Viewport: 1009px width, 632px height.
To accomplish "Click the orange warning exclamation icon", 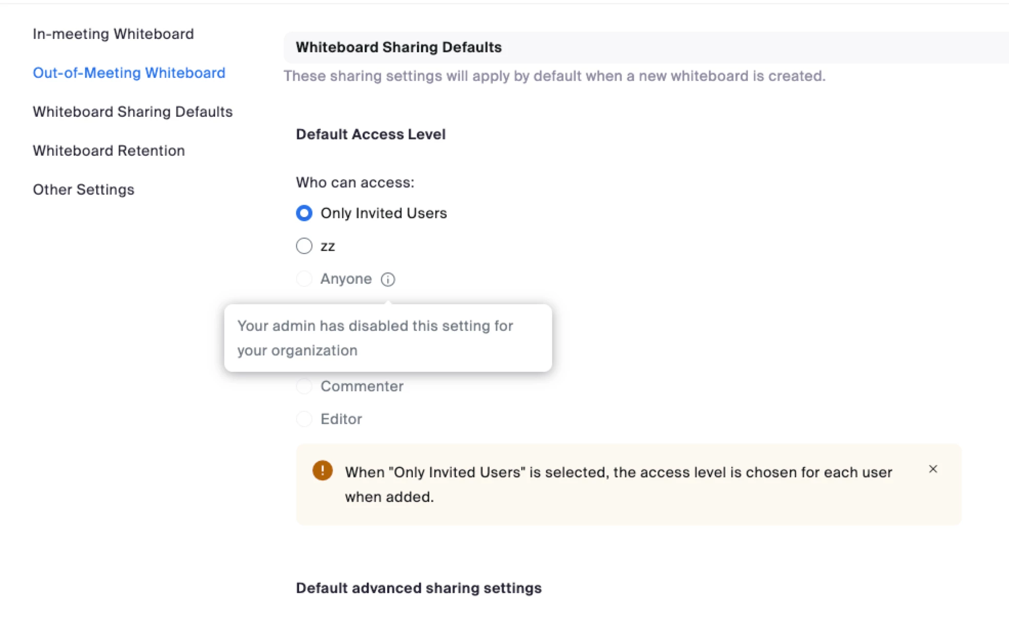I will pyautogui.click(x=322, y=470).
